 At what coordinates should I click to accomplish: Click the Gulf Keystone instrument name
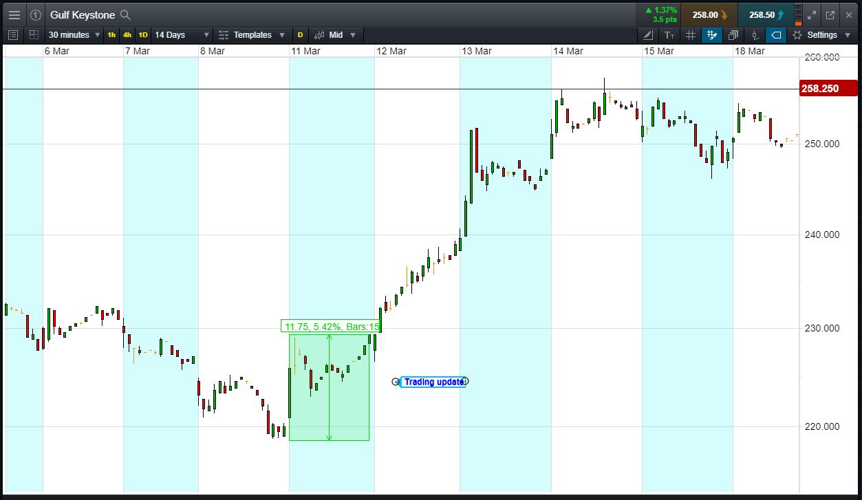click(x=83, y=14)
